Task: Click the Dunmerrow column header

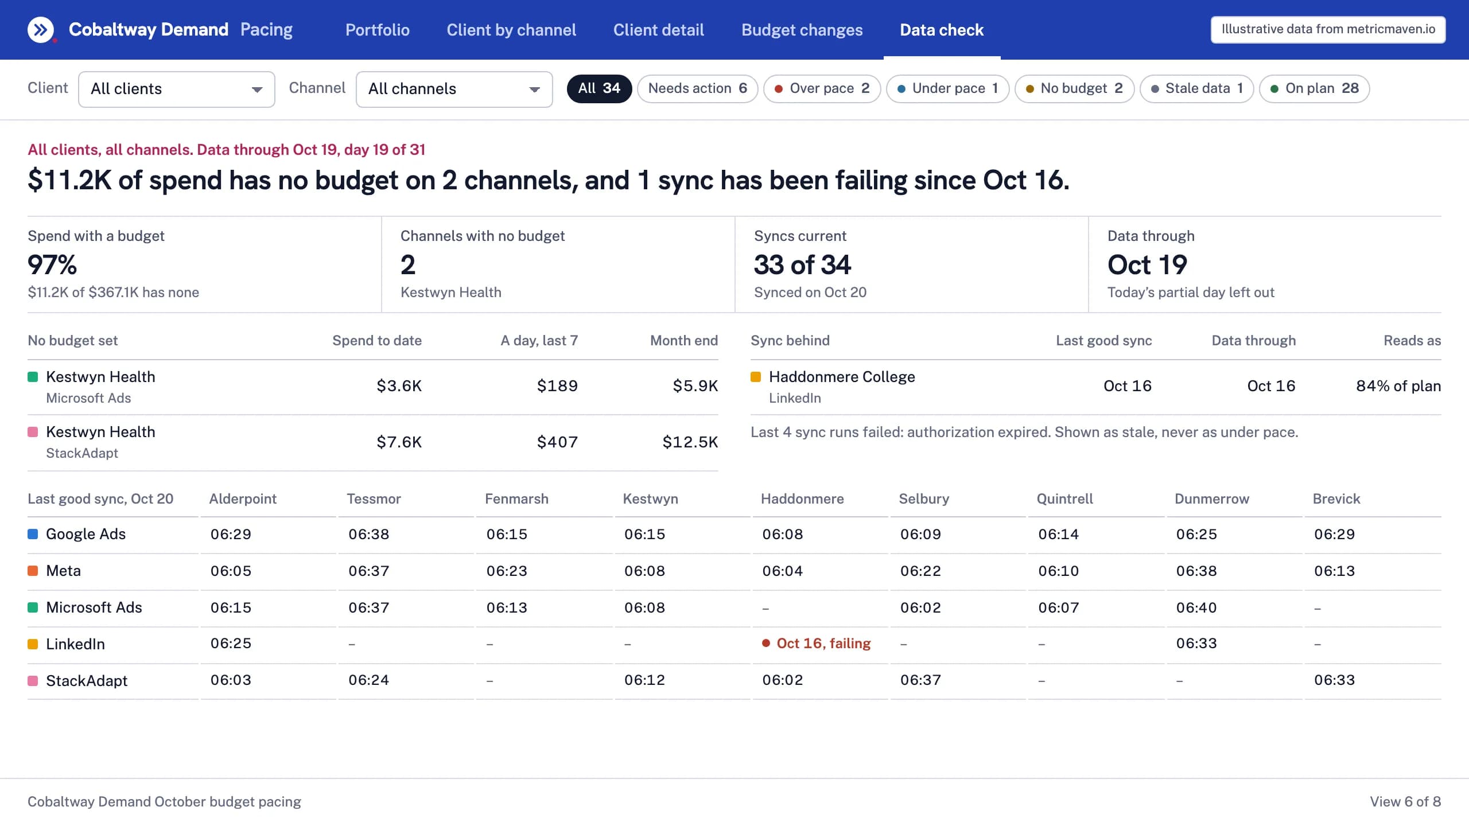Action: [x=1211, y=499]
